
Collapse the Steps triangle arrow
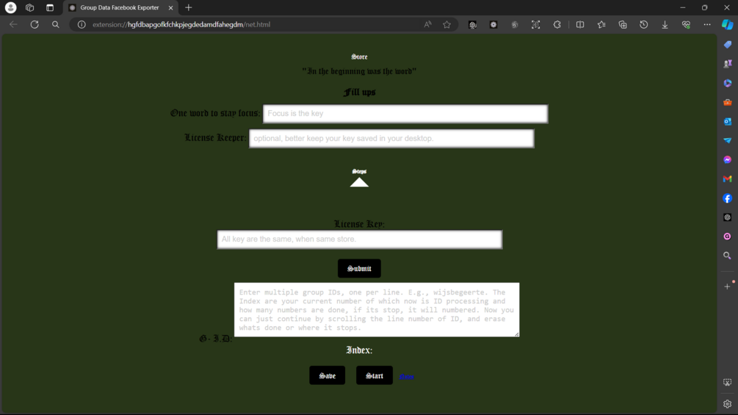[359, 182]
